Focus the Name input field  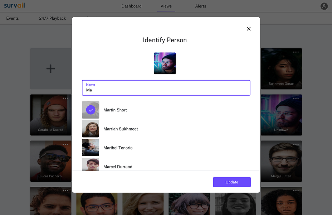click(166, 88)
